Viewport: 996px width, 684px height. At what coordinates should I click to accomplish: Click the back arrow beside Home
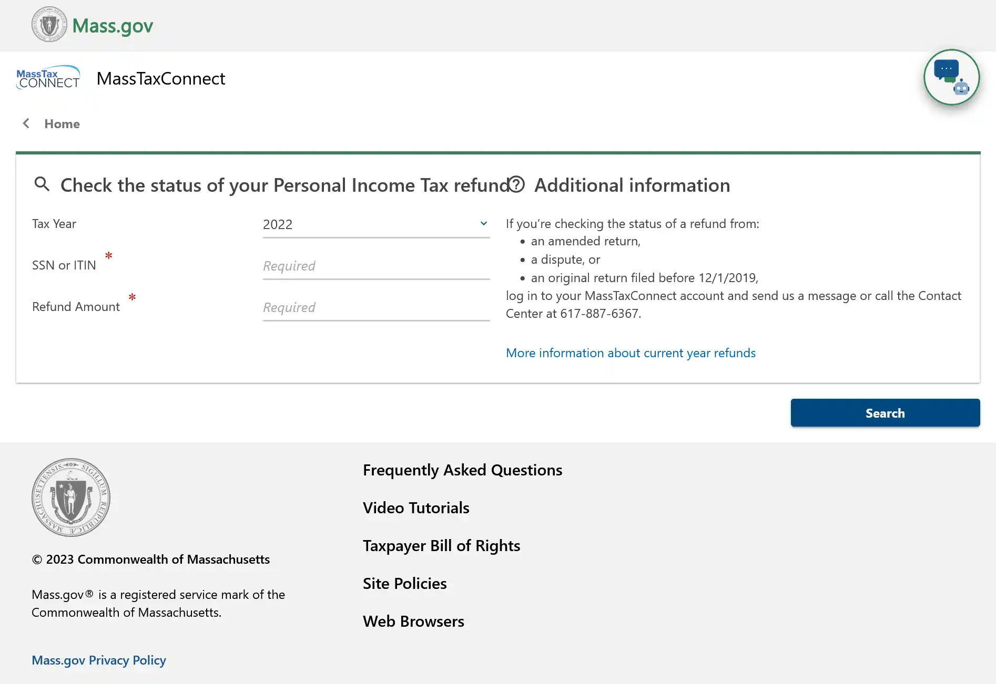[26, 123]
